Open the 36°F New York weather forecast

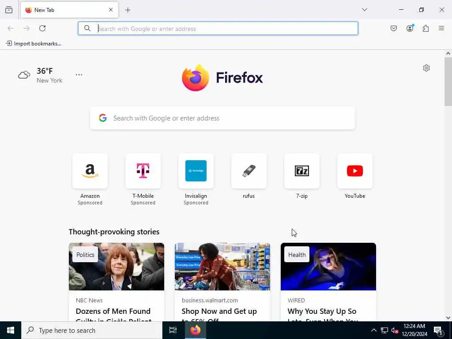pos(40,75)
